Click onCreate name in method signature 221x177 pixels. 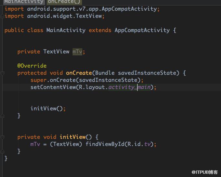click(79, 73)
